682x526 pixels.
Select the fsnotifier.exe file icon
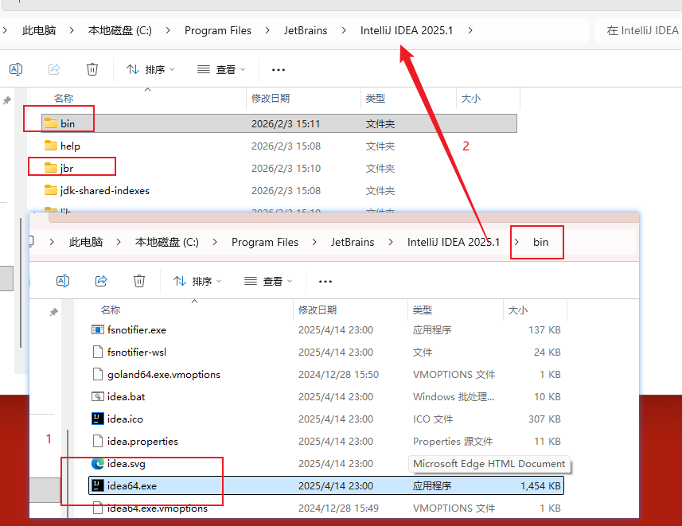coord(97,329)
